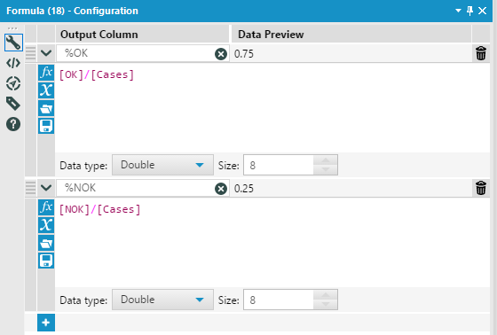This screenshot has width=497, height=335.
Task: Save the %NOK expression with disk icon
Action: [x=46, y=261]
